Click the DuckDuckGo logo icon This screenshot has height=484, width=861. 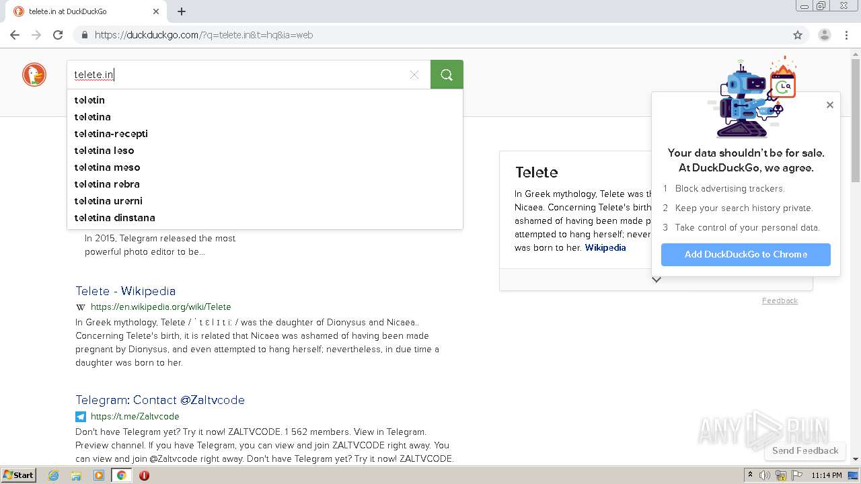[34, 75]
